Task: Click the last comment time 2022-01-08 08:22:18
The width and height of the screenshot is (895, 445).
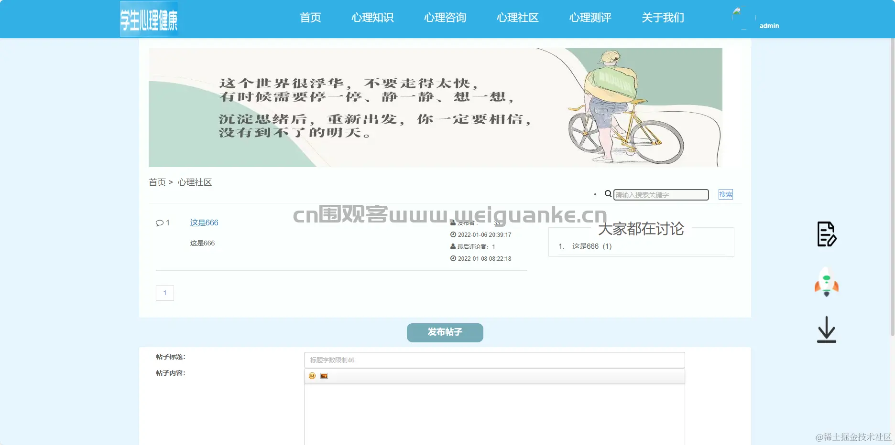Action: point(484,259)
